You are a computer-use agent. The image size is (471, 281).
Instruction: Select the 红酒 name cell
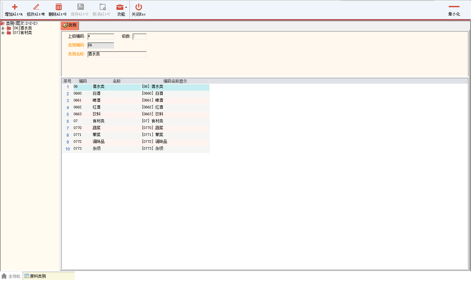(116, 108)
